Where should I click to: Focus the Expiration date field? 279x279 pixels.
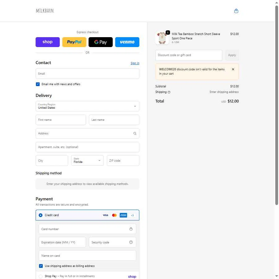pyautogui.click(x=62, y=242)
